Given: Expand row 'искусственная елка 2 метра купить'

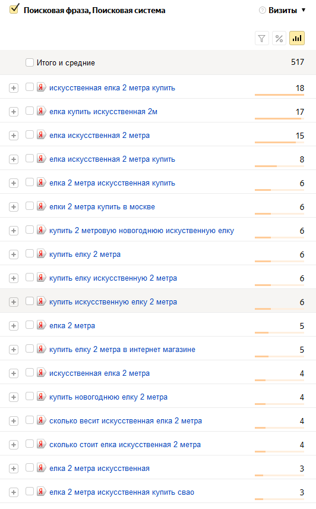Looking at the screenshot, I should [x=14, y=88].
